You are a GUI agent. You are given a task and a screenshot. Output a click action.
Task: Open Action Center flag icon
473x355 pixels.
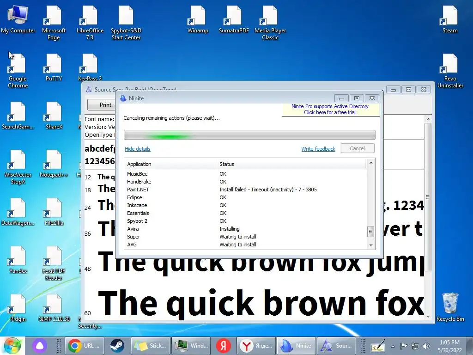404,346
